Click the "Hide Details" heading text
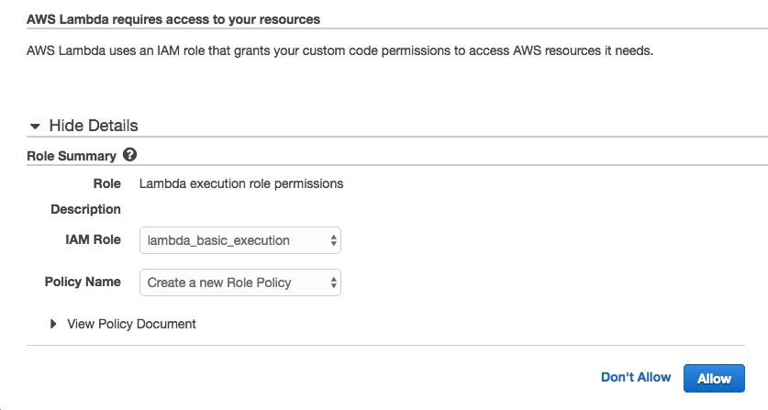This screenshot has width=768, height=410. tap(94, 126)
